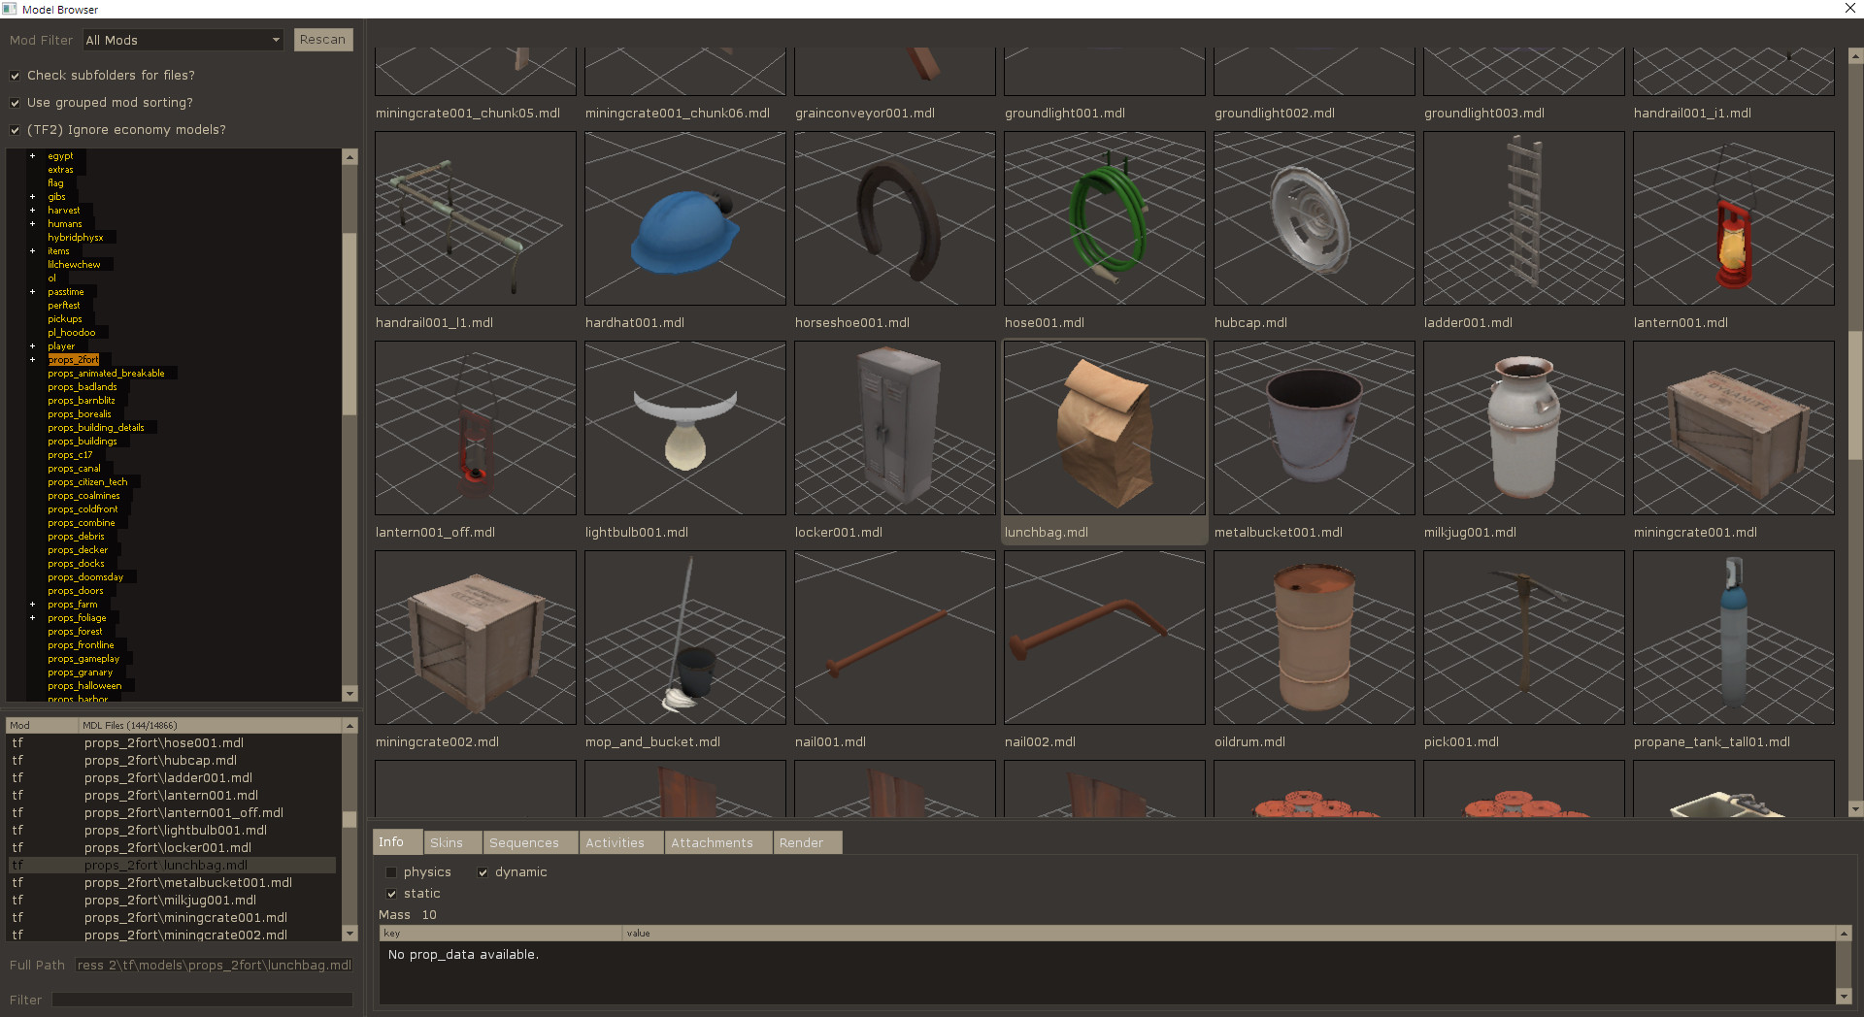Select the milkjug001.mdl thumbnail
1864x1017 pixels.
pos(1523,427)
